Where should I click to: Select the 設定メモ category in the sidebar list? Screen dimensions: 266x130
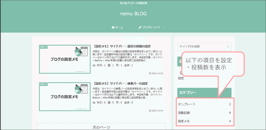pyautogui.click(x=184, y=121)
